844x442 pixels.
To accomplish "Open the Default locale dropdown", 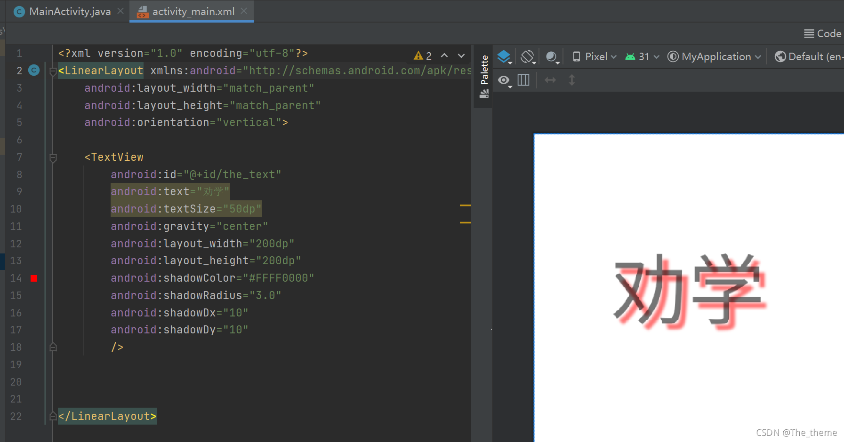I will [809, 57].
